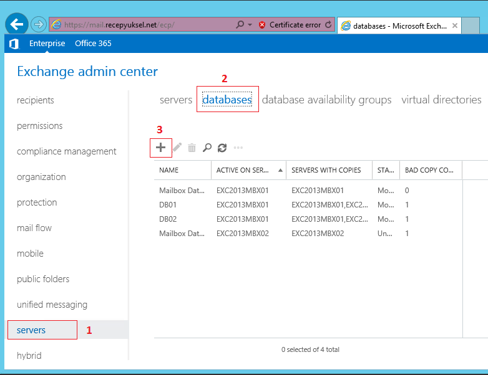Click the Internet Explorer icon in address bar
This screenshot has height=375, width=488.
(56, 24)
